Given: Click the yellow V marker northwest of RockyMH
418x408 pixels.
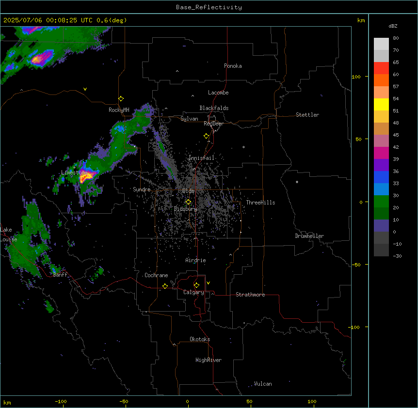Looking at the screenshot, I should click(85, 89).
